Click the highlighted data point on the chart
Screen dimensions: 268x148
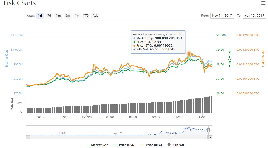pyautogui.click(x=189, y=53)
